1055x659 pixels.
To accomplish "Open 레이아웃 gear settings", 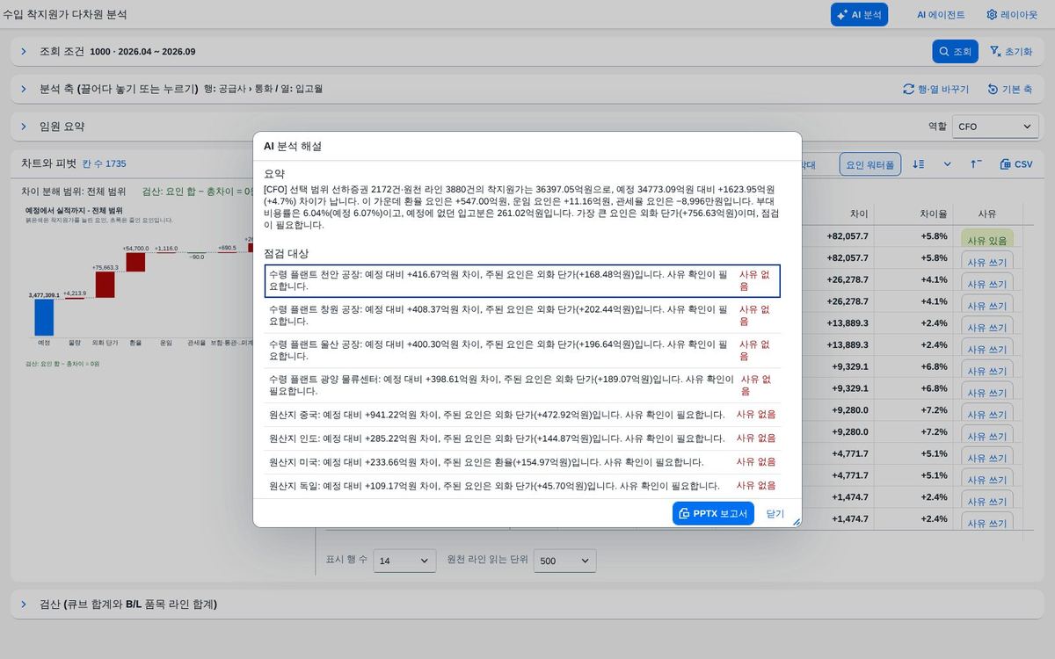I will point(1012,14).
